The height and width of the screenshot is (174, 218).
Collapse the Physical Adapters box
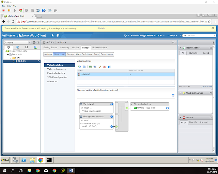(x=131, y=104)
